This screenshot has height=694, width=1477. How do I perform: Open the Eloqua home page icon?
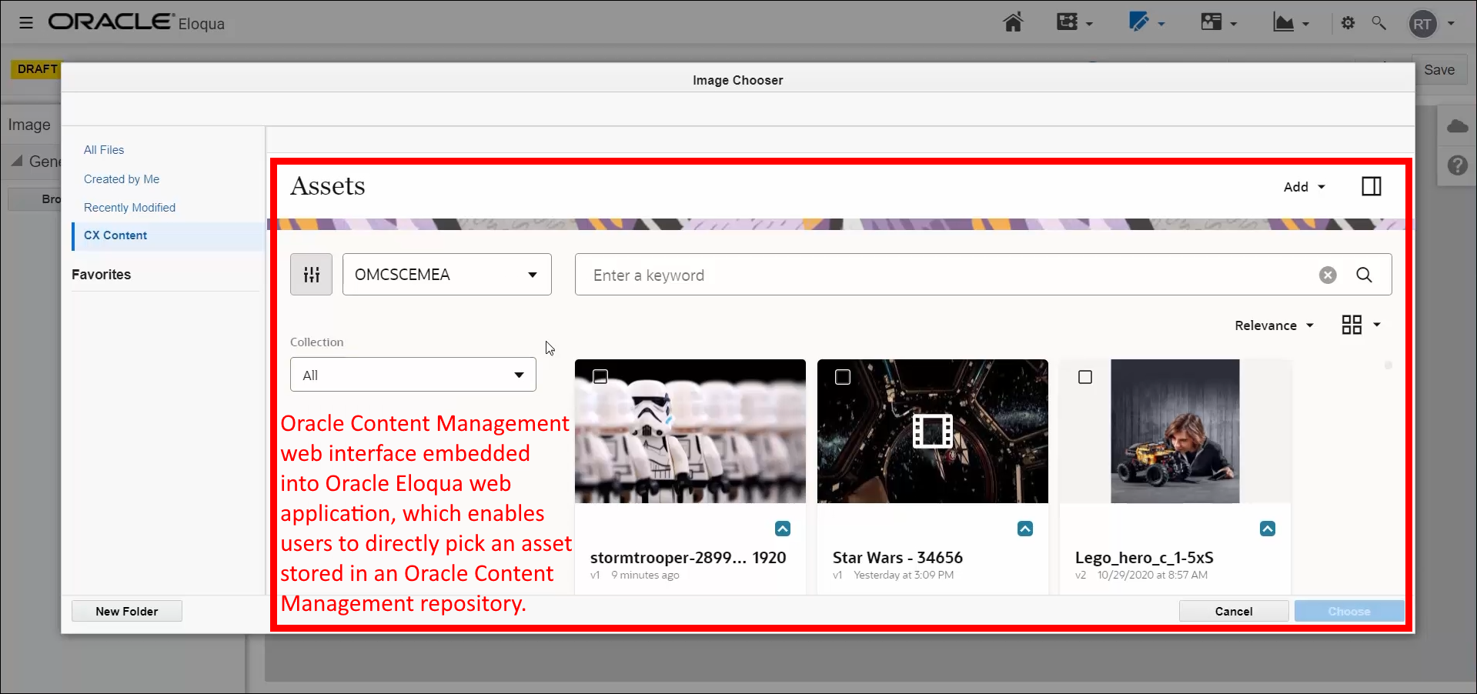tap(1012, 22)
